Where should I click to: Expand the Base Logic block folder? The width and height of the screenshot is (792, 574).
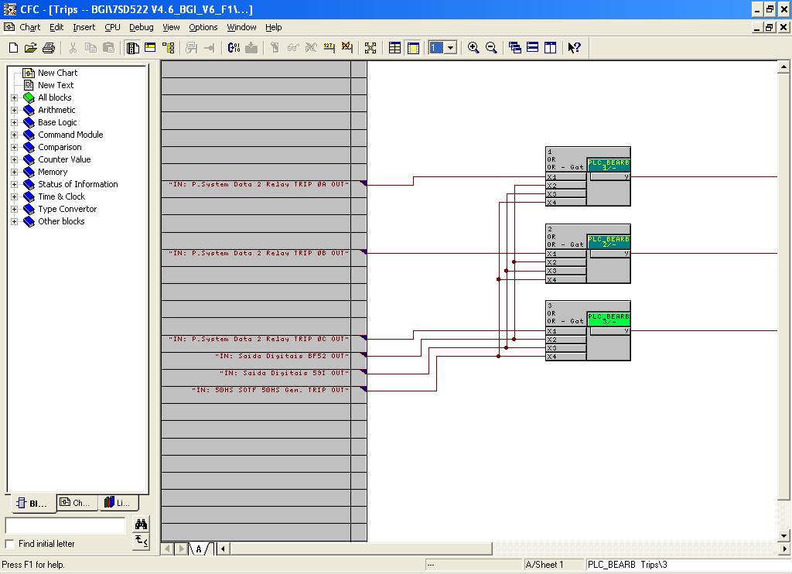click(x=15, y=122)
